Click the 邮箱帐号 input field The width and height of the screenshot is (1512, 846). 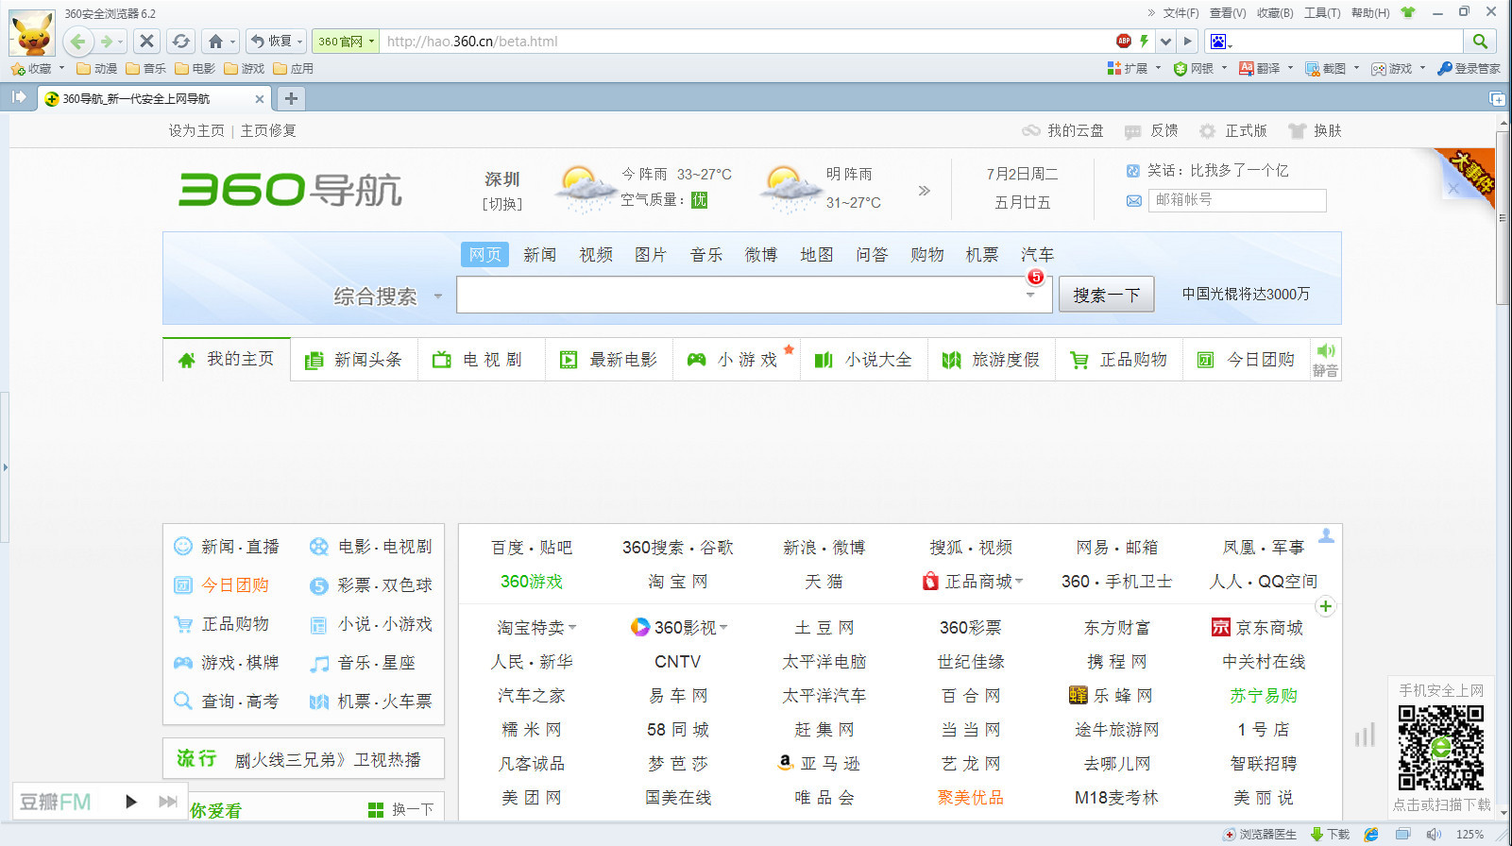pos(1237,200)
